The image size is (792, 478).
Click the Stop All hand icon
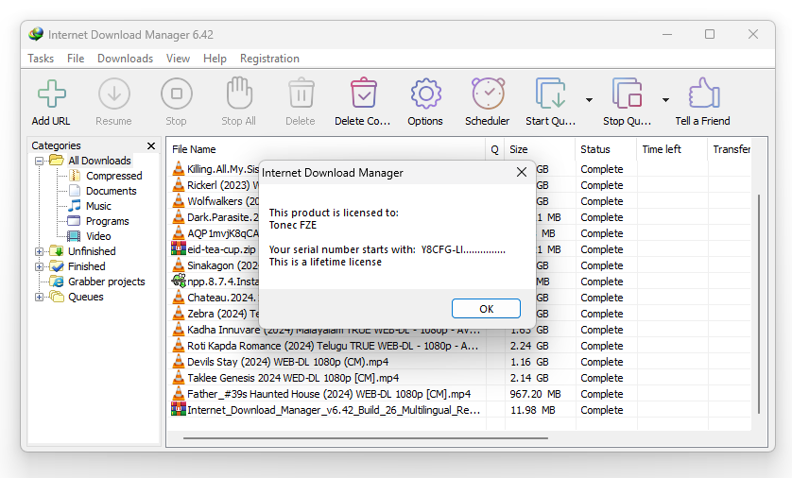coord(239,94)
